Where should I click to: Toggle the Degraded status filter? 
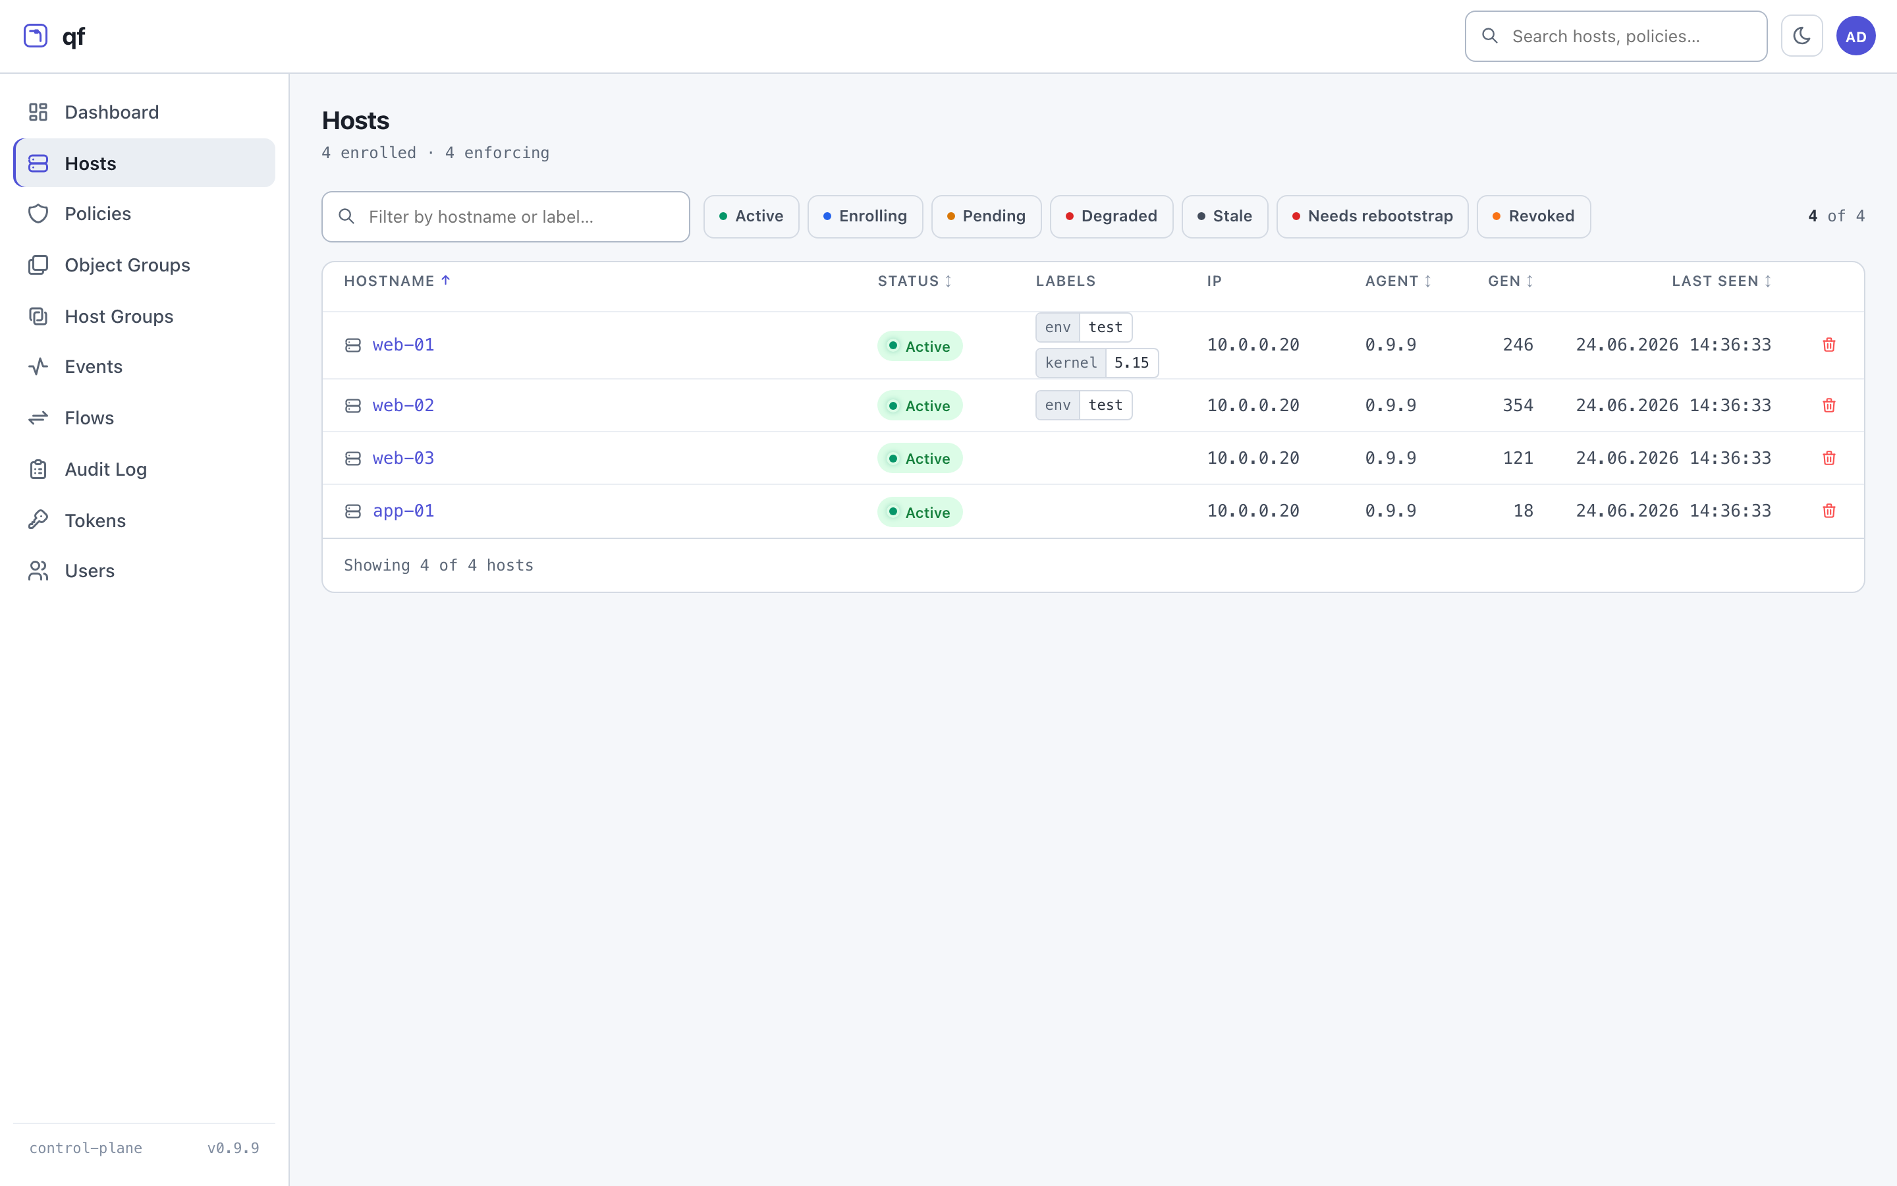[1112, 217]
